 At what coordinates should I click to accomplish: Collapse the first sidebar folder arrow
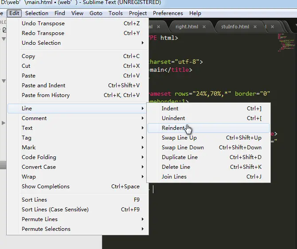[4, 39]
